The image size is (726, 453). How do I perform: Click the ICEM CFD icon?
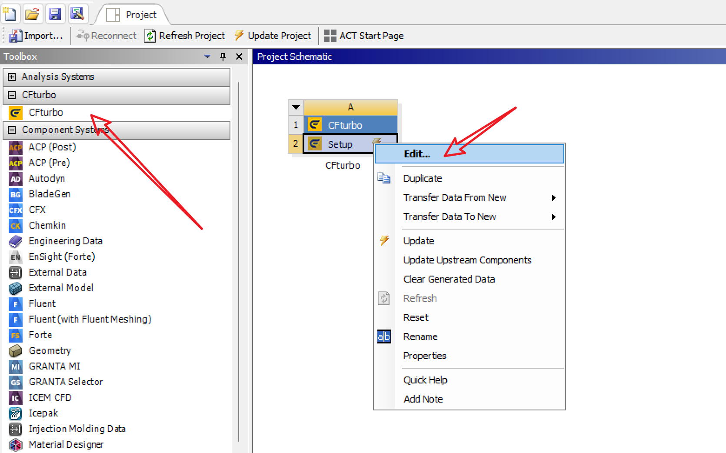click(15, 398)
